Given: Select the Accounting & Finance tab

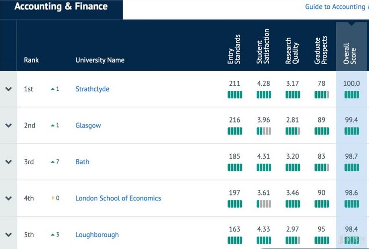Looking at the screenshot, I should pos(61,7).
